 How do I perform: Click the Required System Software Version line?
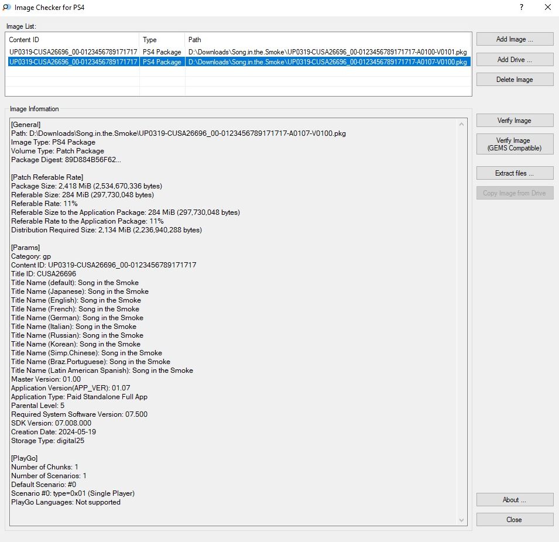point(79,414)
